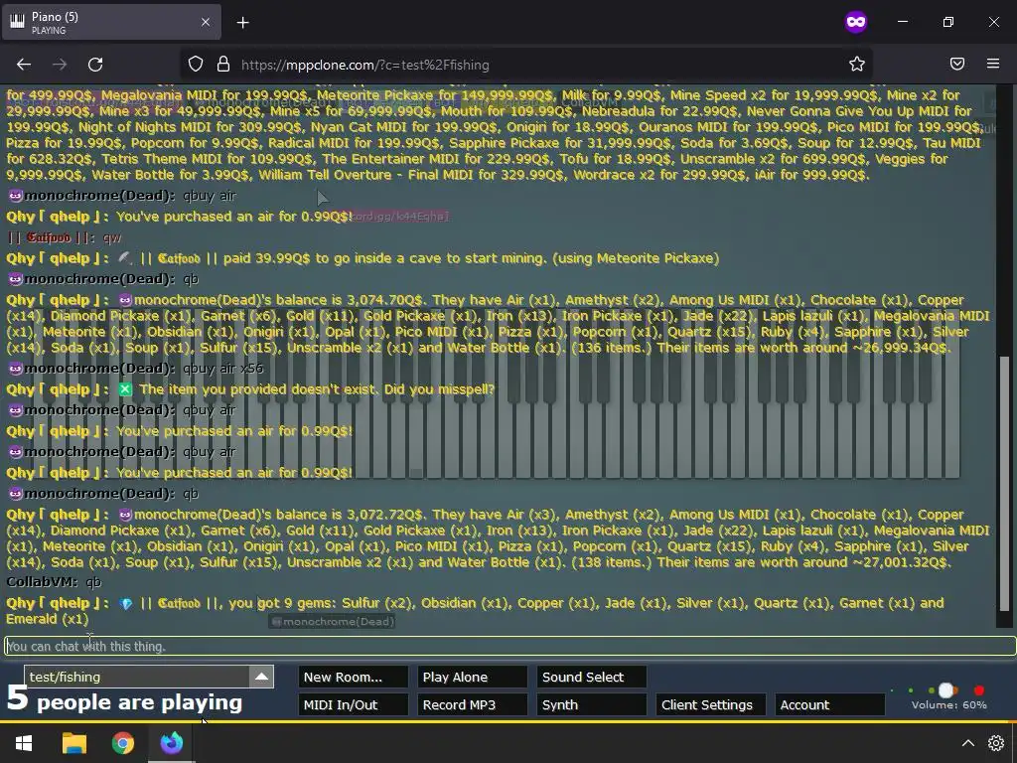Click the browser forward arrow
Viewport: 1017px width, 763px height.
[60, 65]
